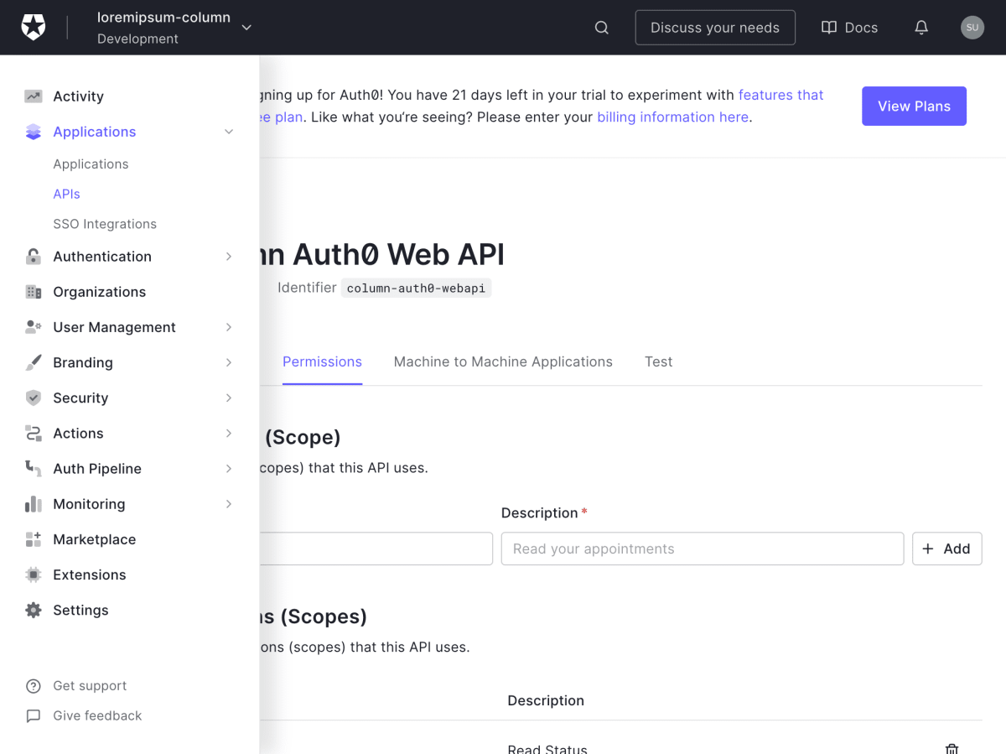The image size is (1006, 754).
Task: Open the Docs link
Action: click(x=849, y=28)
